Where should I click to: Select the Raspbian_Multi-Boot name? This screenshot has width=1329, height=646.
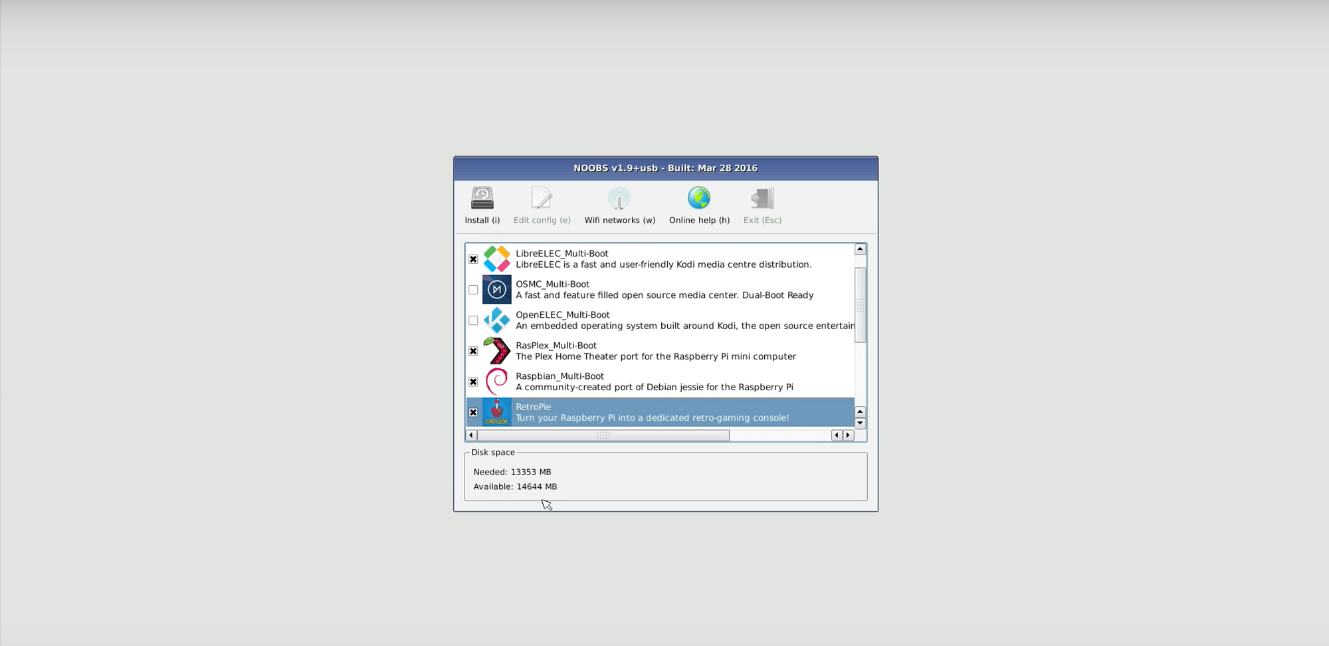pos(560,376)
